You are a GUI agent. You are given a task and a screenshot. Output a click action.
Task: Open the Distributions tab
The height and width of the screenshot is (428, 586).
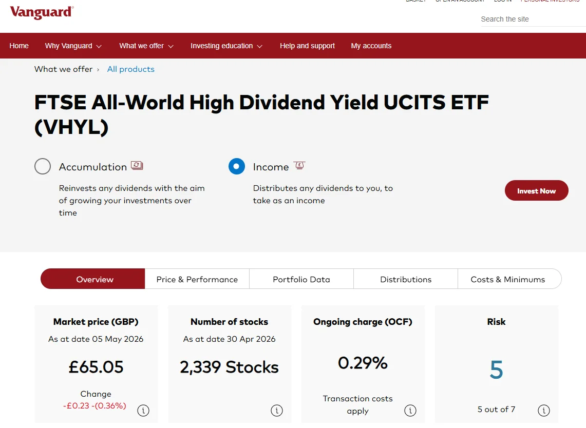(x=406, y=279)
